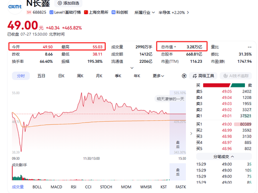Switch to the 年K tab
Screen dimensions: 258x193
click(x=137, y=76)
